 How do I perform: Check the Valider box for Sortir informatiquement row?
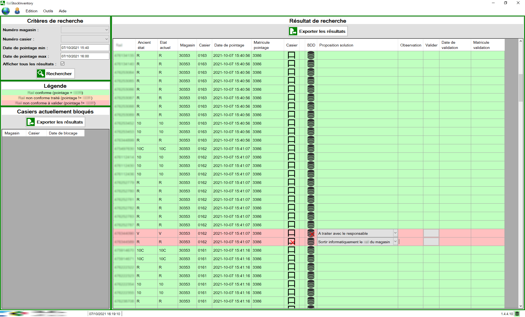point(431,242)
